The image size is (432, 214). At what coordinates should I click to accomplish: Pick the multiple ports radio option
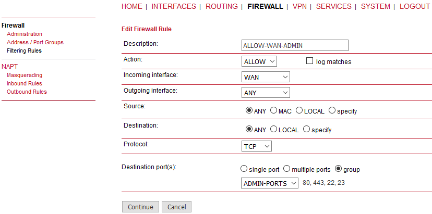pos(286,169)
